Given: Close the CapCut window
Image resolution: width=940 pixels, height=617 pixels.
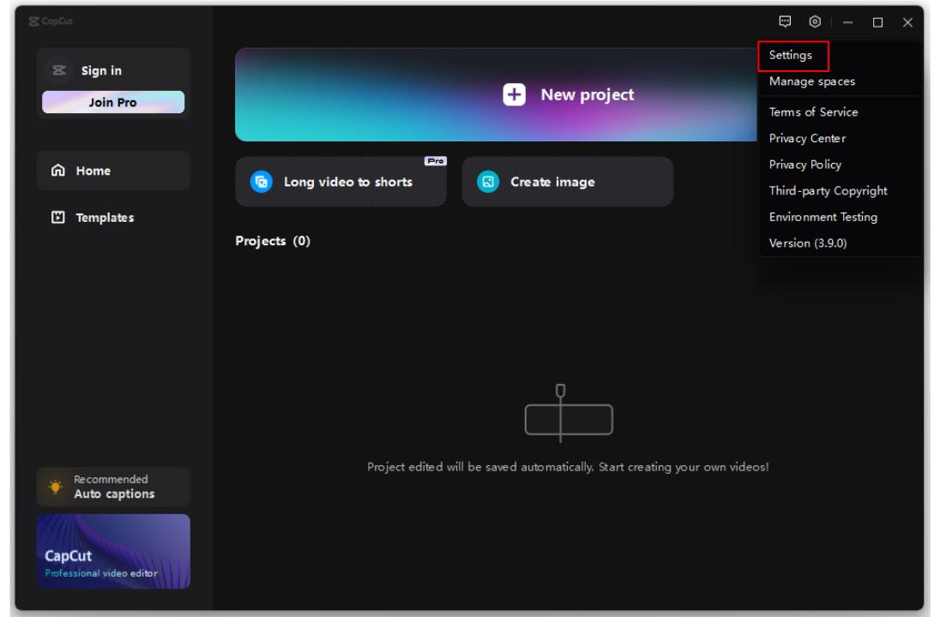Looking at the screenshot, I should point(907,22).
